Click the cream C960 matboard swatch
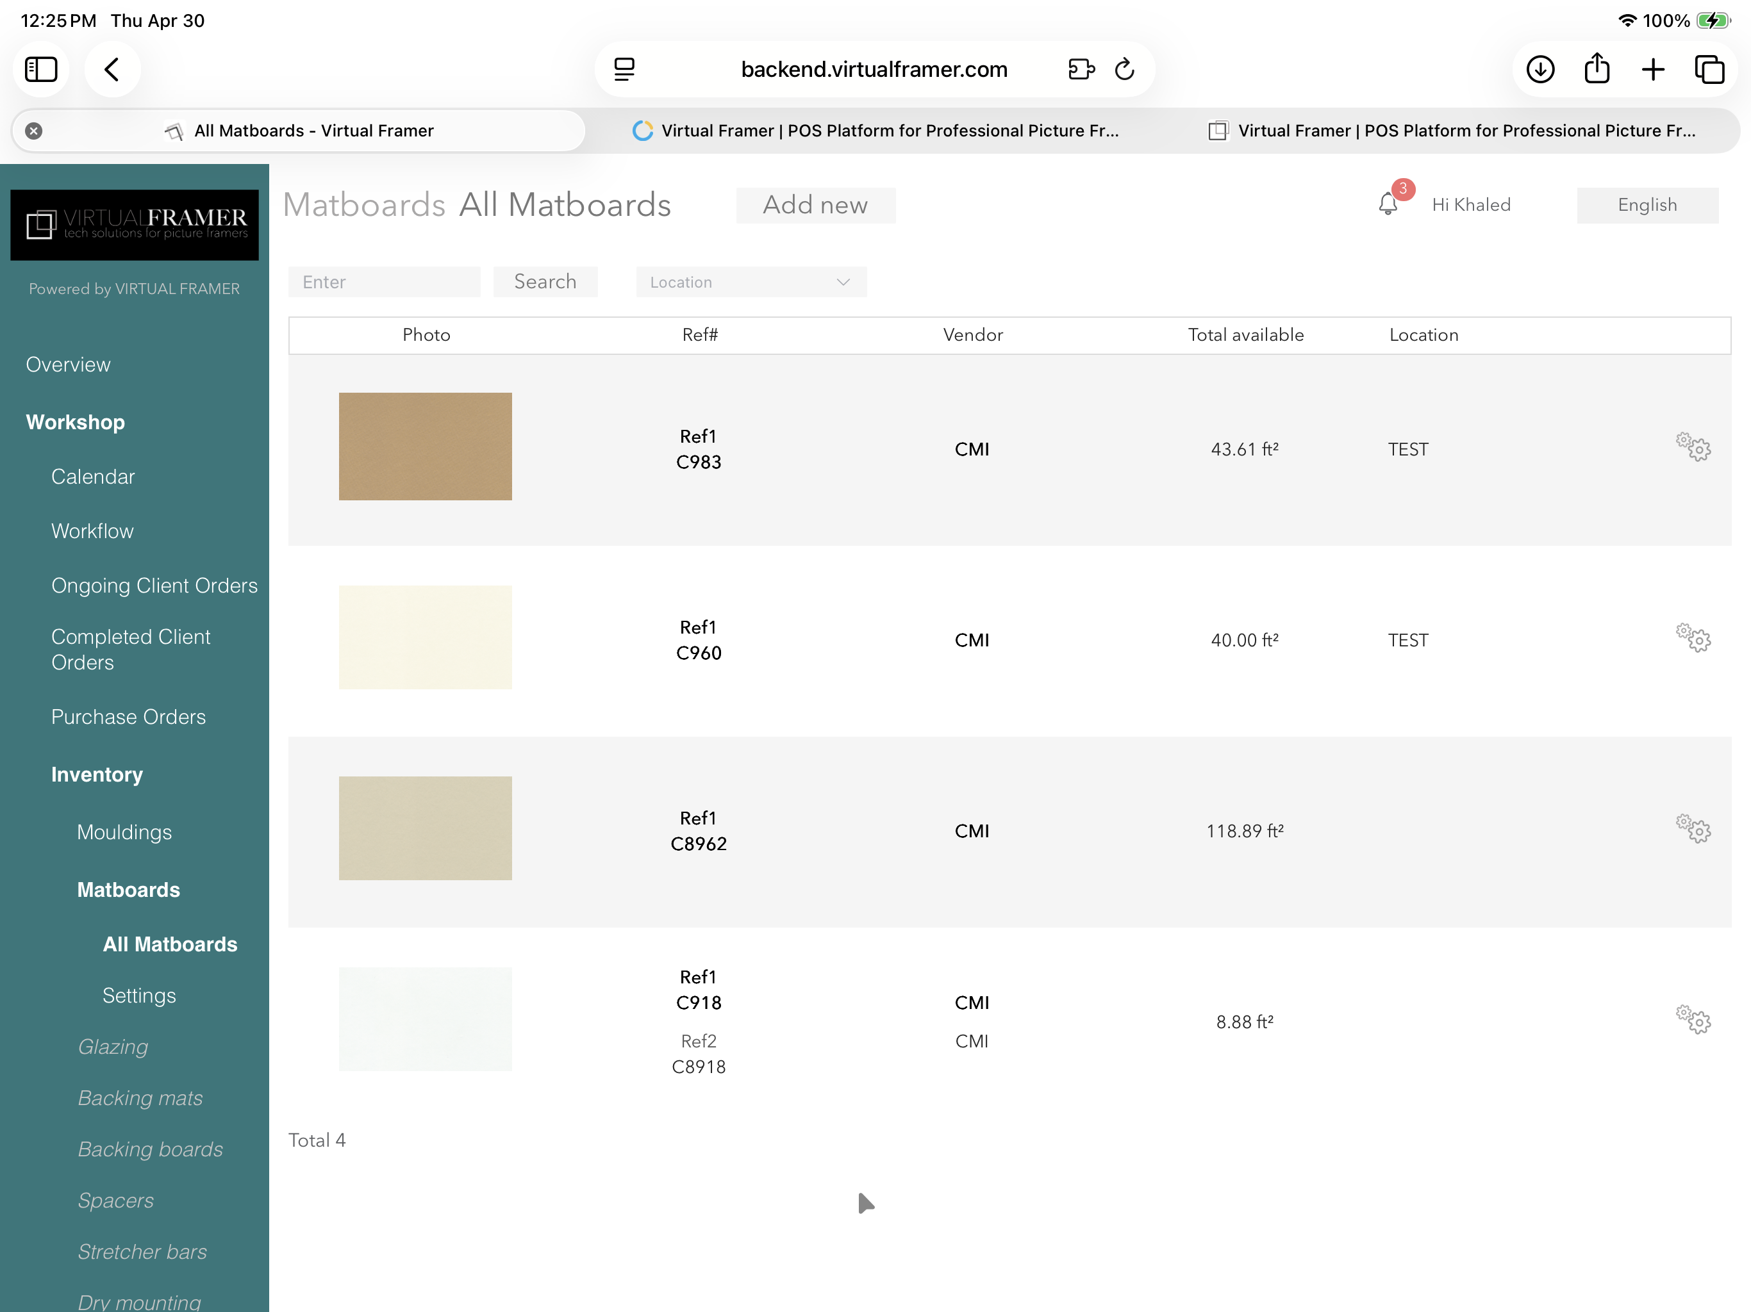 (425, 637)
